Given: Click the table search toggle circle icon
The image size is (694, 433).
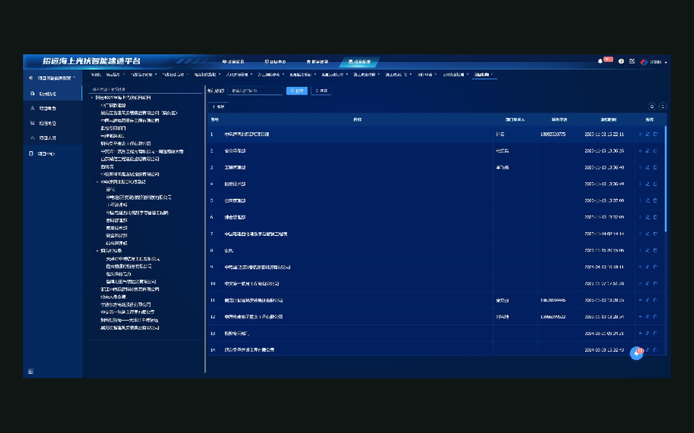Looking at the screenshot, I should pos(652,107).
